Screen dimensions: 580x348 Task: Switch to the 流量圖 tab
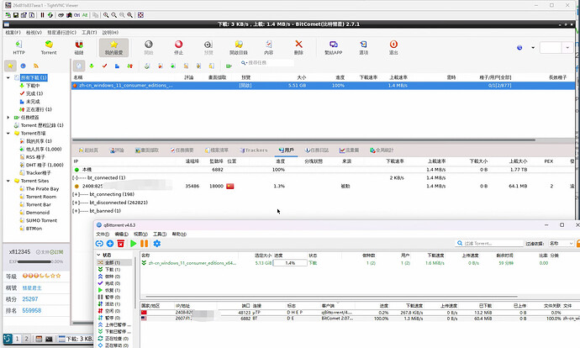[x=349, y=150]
